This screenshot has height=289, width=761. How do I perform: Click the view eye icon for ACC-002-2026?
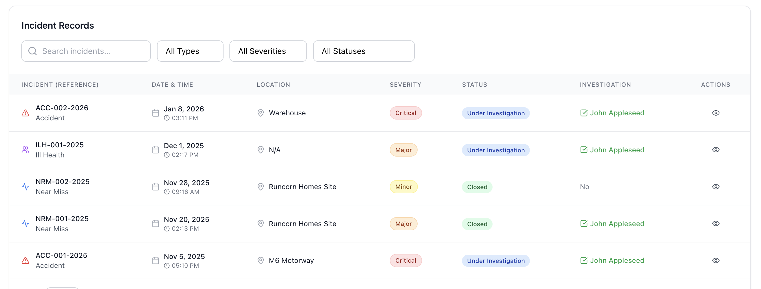[x=716, y=113]
